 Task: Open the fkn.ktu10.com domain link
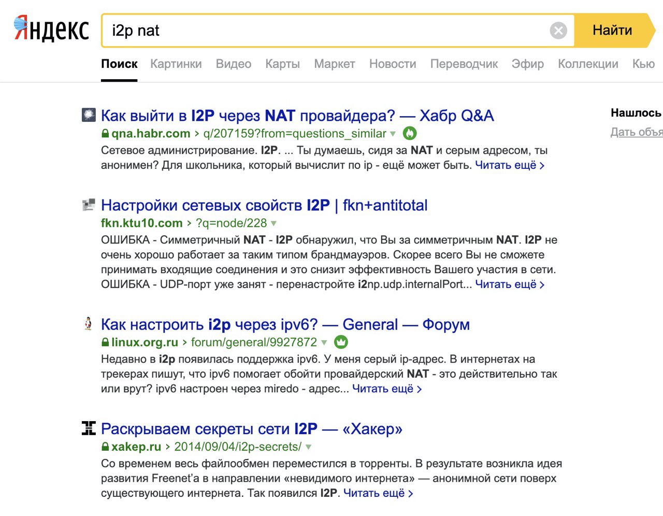142,223
